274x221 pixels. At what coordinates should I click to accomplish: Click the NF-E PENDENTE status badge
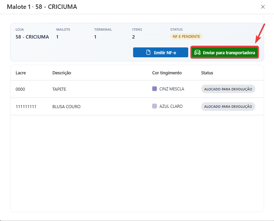pyautogui.click(x=186, y=36)
